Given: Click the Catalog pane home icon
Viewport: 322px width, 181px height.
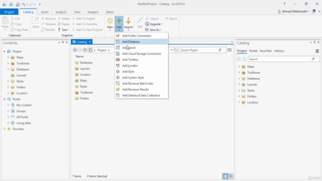Looking at the screenshot, I should tap(245, 59).
